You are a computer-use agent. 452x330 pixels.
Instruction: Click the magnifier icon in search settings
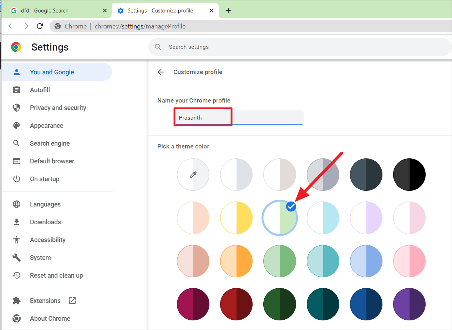[158, 47]
